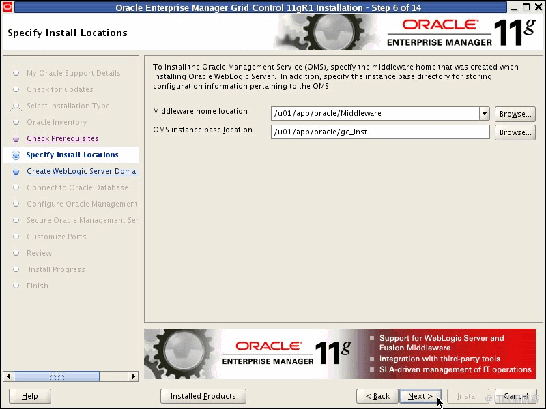Click the Customize Ports step text
The height and width of the screenshot is (409, 546).
click(57, 237)
